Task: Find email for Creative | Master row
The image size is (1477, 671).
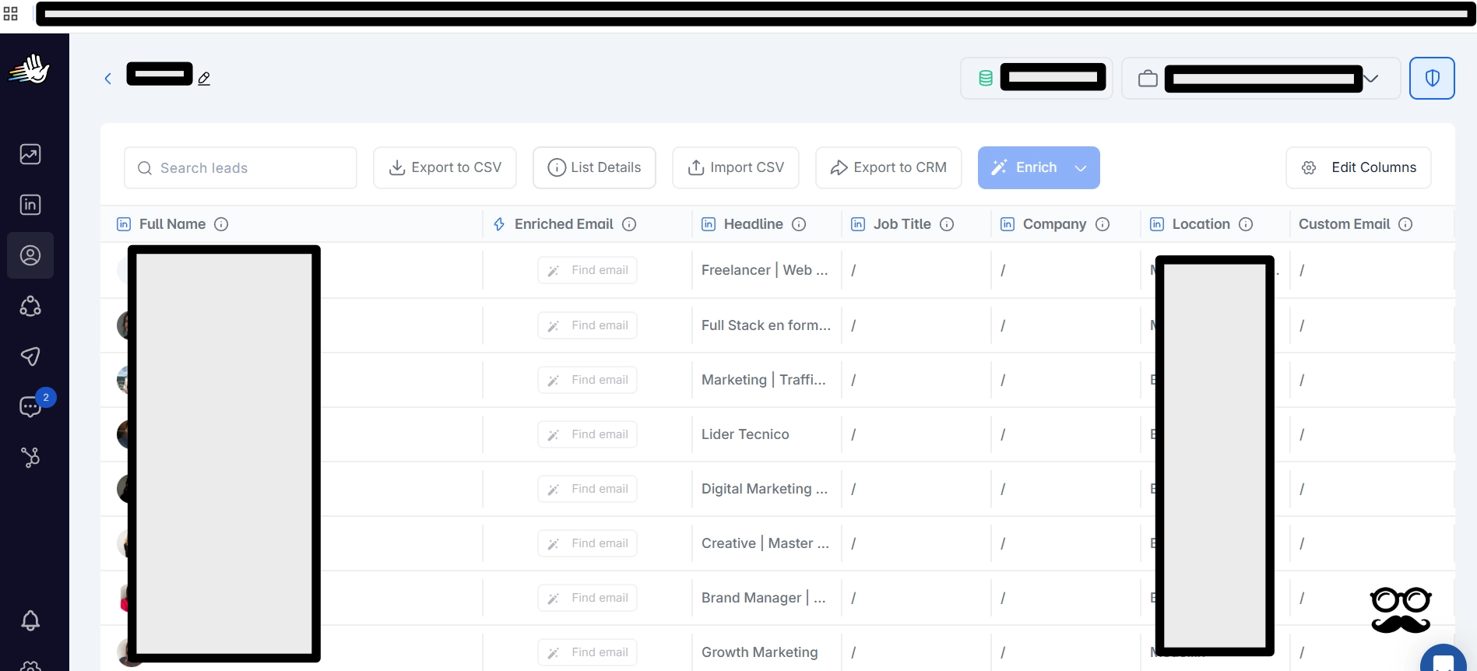Action: [587, 543]
